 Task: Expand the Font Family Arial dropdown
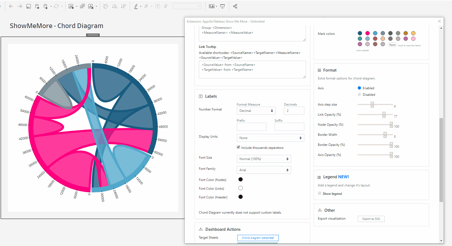point(264,170)
